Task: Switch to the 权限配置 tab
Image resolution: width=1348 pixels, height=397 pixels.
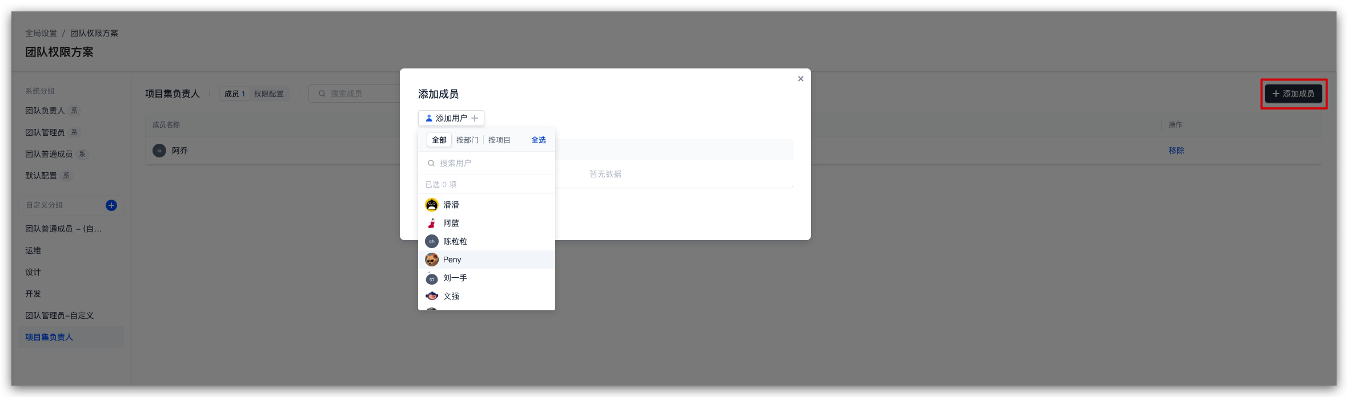Action: coord(268,94)
